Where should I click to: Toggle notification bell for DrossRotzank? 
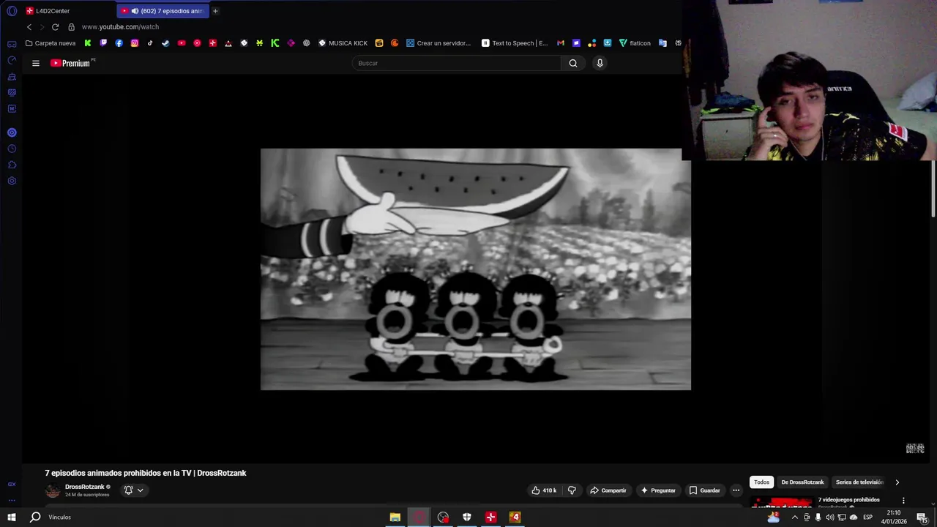click(128, 490)
